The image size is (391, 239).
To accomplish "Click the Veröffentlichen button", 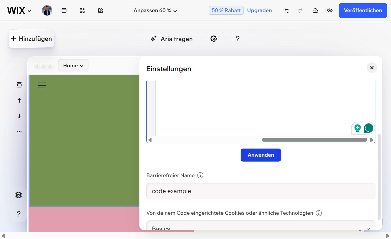I will [363, 10].
